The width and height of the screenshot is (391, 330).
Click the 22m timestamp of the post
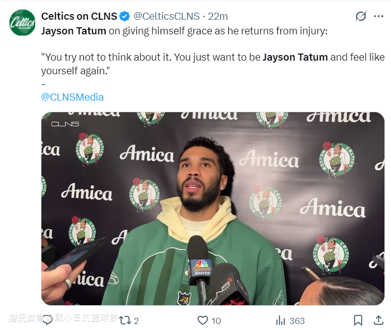pos(218,17)
